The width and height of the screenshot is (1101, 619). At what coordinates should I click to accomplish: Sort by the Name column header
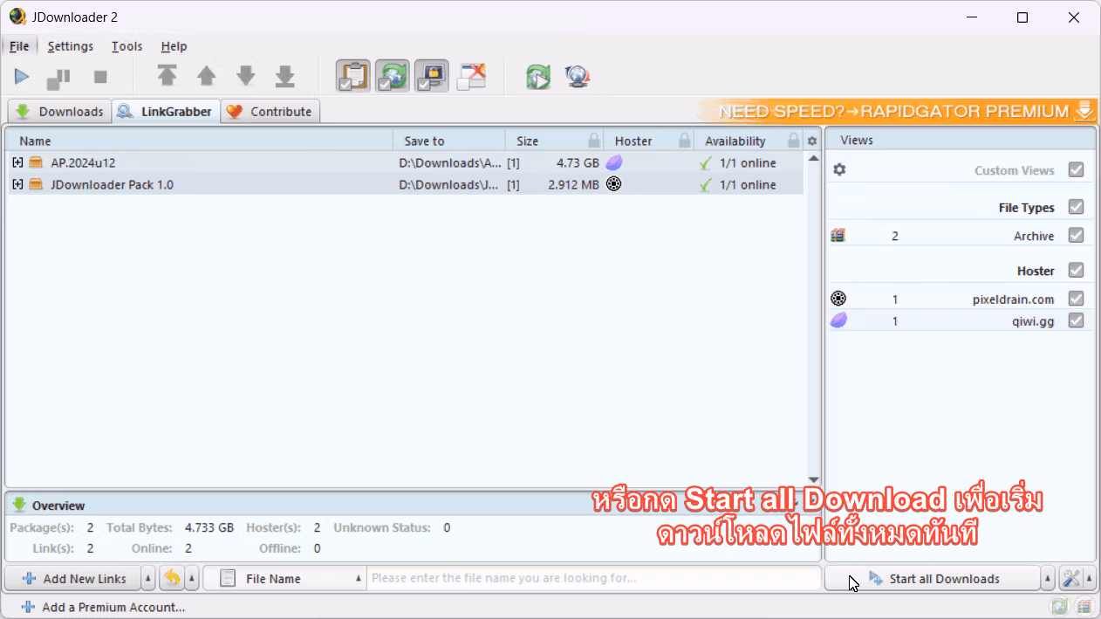tap(199, 141)
